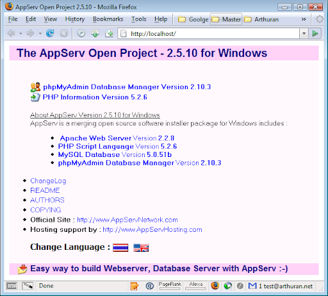Open the Goolge bookmarks folder

[193, 19]
